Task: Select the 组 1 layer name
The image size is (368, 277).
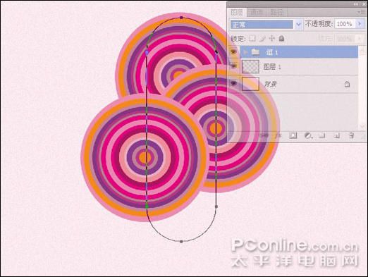Action: 272,52
